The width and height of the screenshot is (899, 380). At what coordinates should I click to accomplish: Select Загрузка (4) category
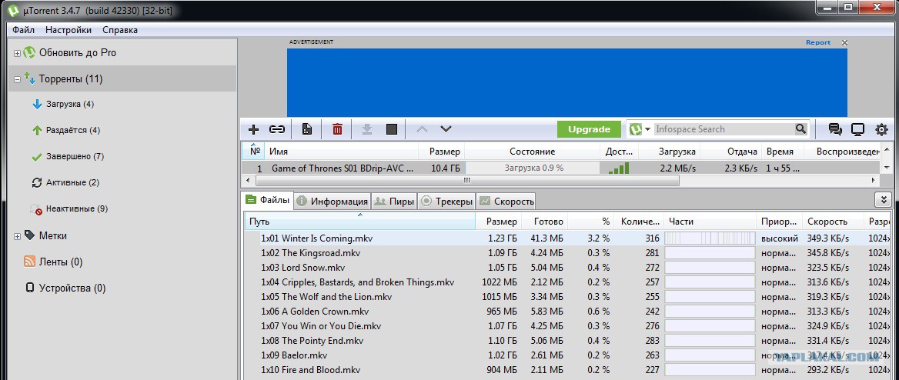70,105
